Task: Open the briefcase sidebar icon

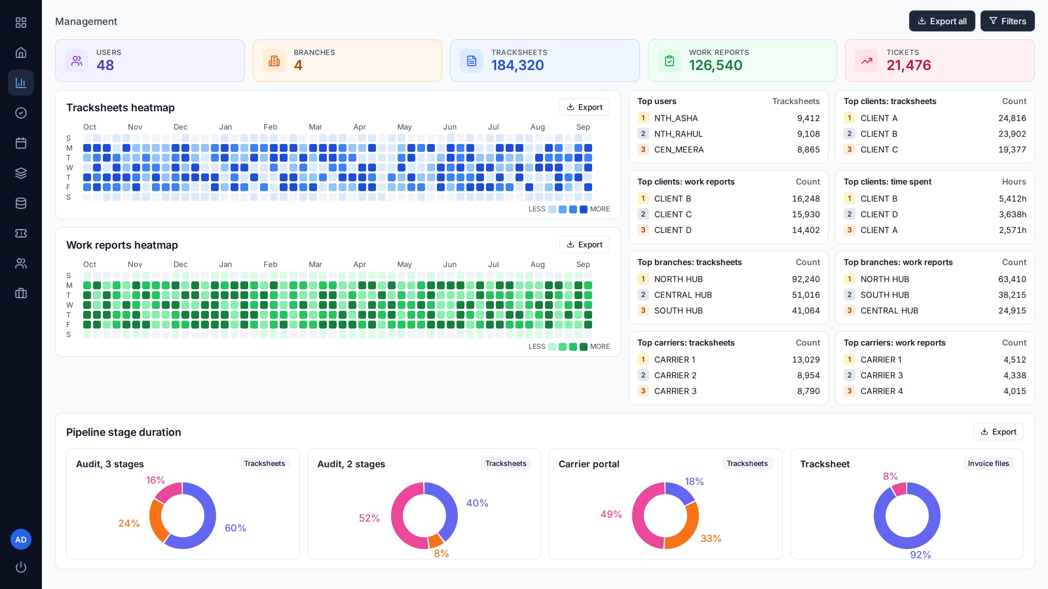Action: pos(21,293)
